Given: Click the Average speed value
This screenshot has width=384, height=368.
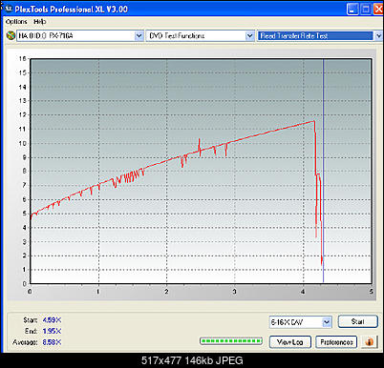Looking at the screenshot, I should point(52,342).
